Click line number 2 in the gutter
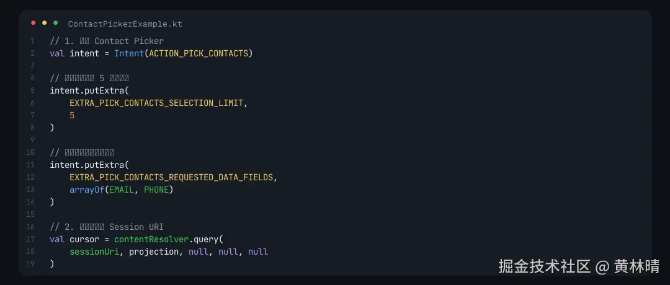Viewport: 670px width, 285px height. click(x=32, y=53)
